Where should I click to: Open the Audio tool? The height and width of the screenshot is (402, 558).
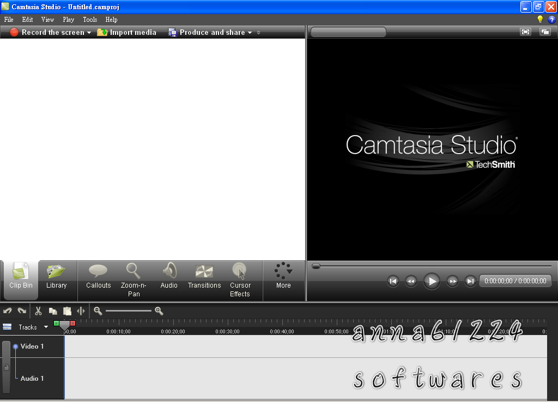(169, 277)
